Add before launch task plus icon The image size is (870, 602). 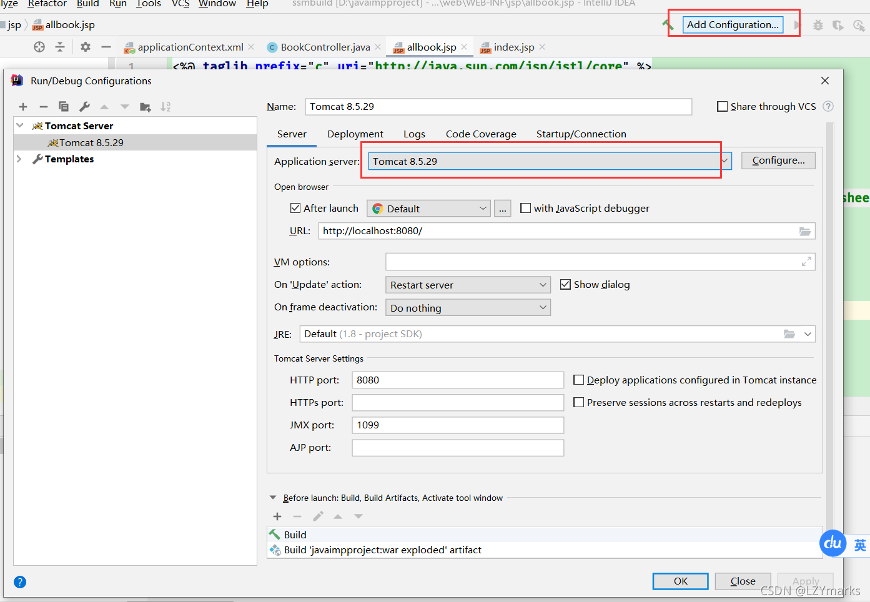277,516
